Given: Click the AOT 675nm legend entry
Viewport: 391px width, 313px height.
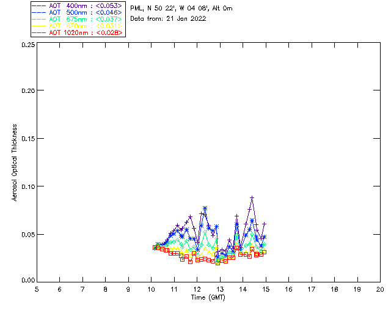Looking at the screenshot, I should pyautogui.click(x=78, y=19).
